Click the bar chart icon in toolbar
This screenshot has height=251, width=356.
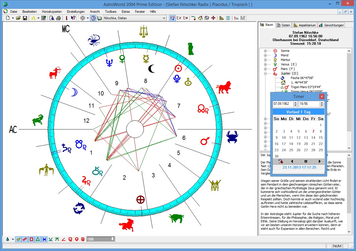coord(236,18)
